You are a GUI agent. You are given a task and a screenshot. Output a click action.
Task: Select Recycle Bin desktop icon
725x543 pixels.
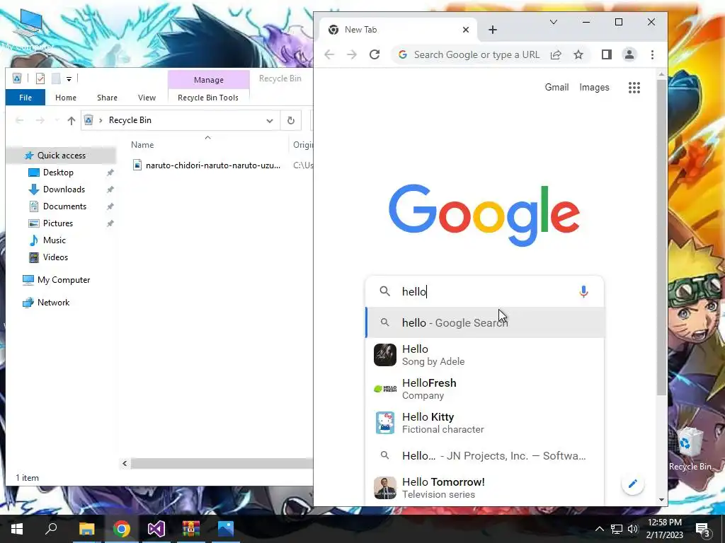690,449
